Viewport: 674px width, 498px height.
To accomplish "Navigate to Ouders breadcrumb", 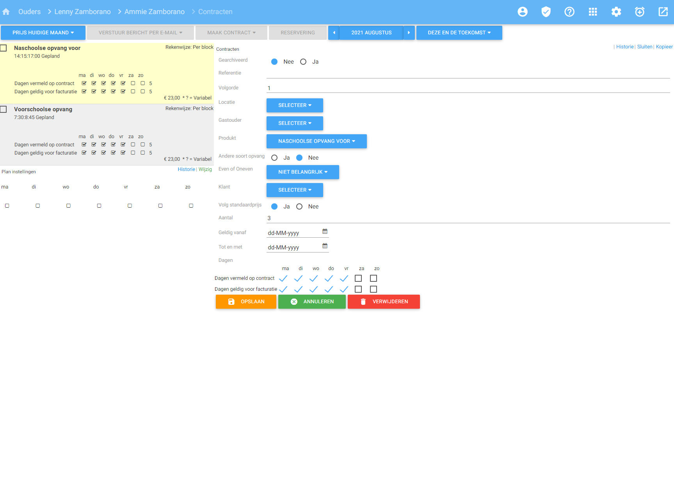I will click(29, 12).
